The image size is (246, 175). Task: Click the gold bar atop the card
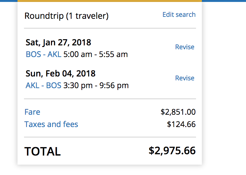pyautogui.click(x=110, y=1)
